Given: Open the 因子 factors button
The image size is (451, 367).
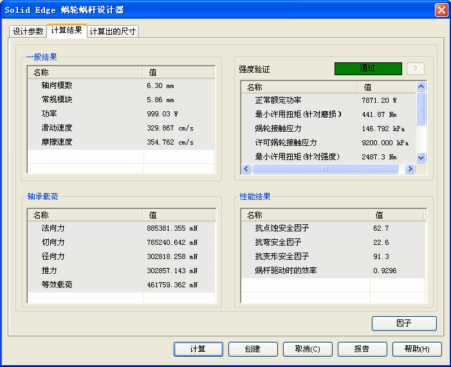Looking at the screenshot, I should [x=404, y=323].
